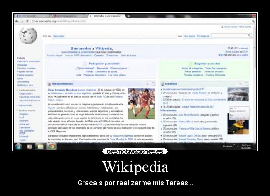Open Diego Armando Maradona article link
This screenshot has width=270, height=196.
pyautogui.click(x=62, y=90)
